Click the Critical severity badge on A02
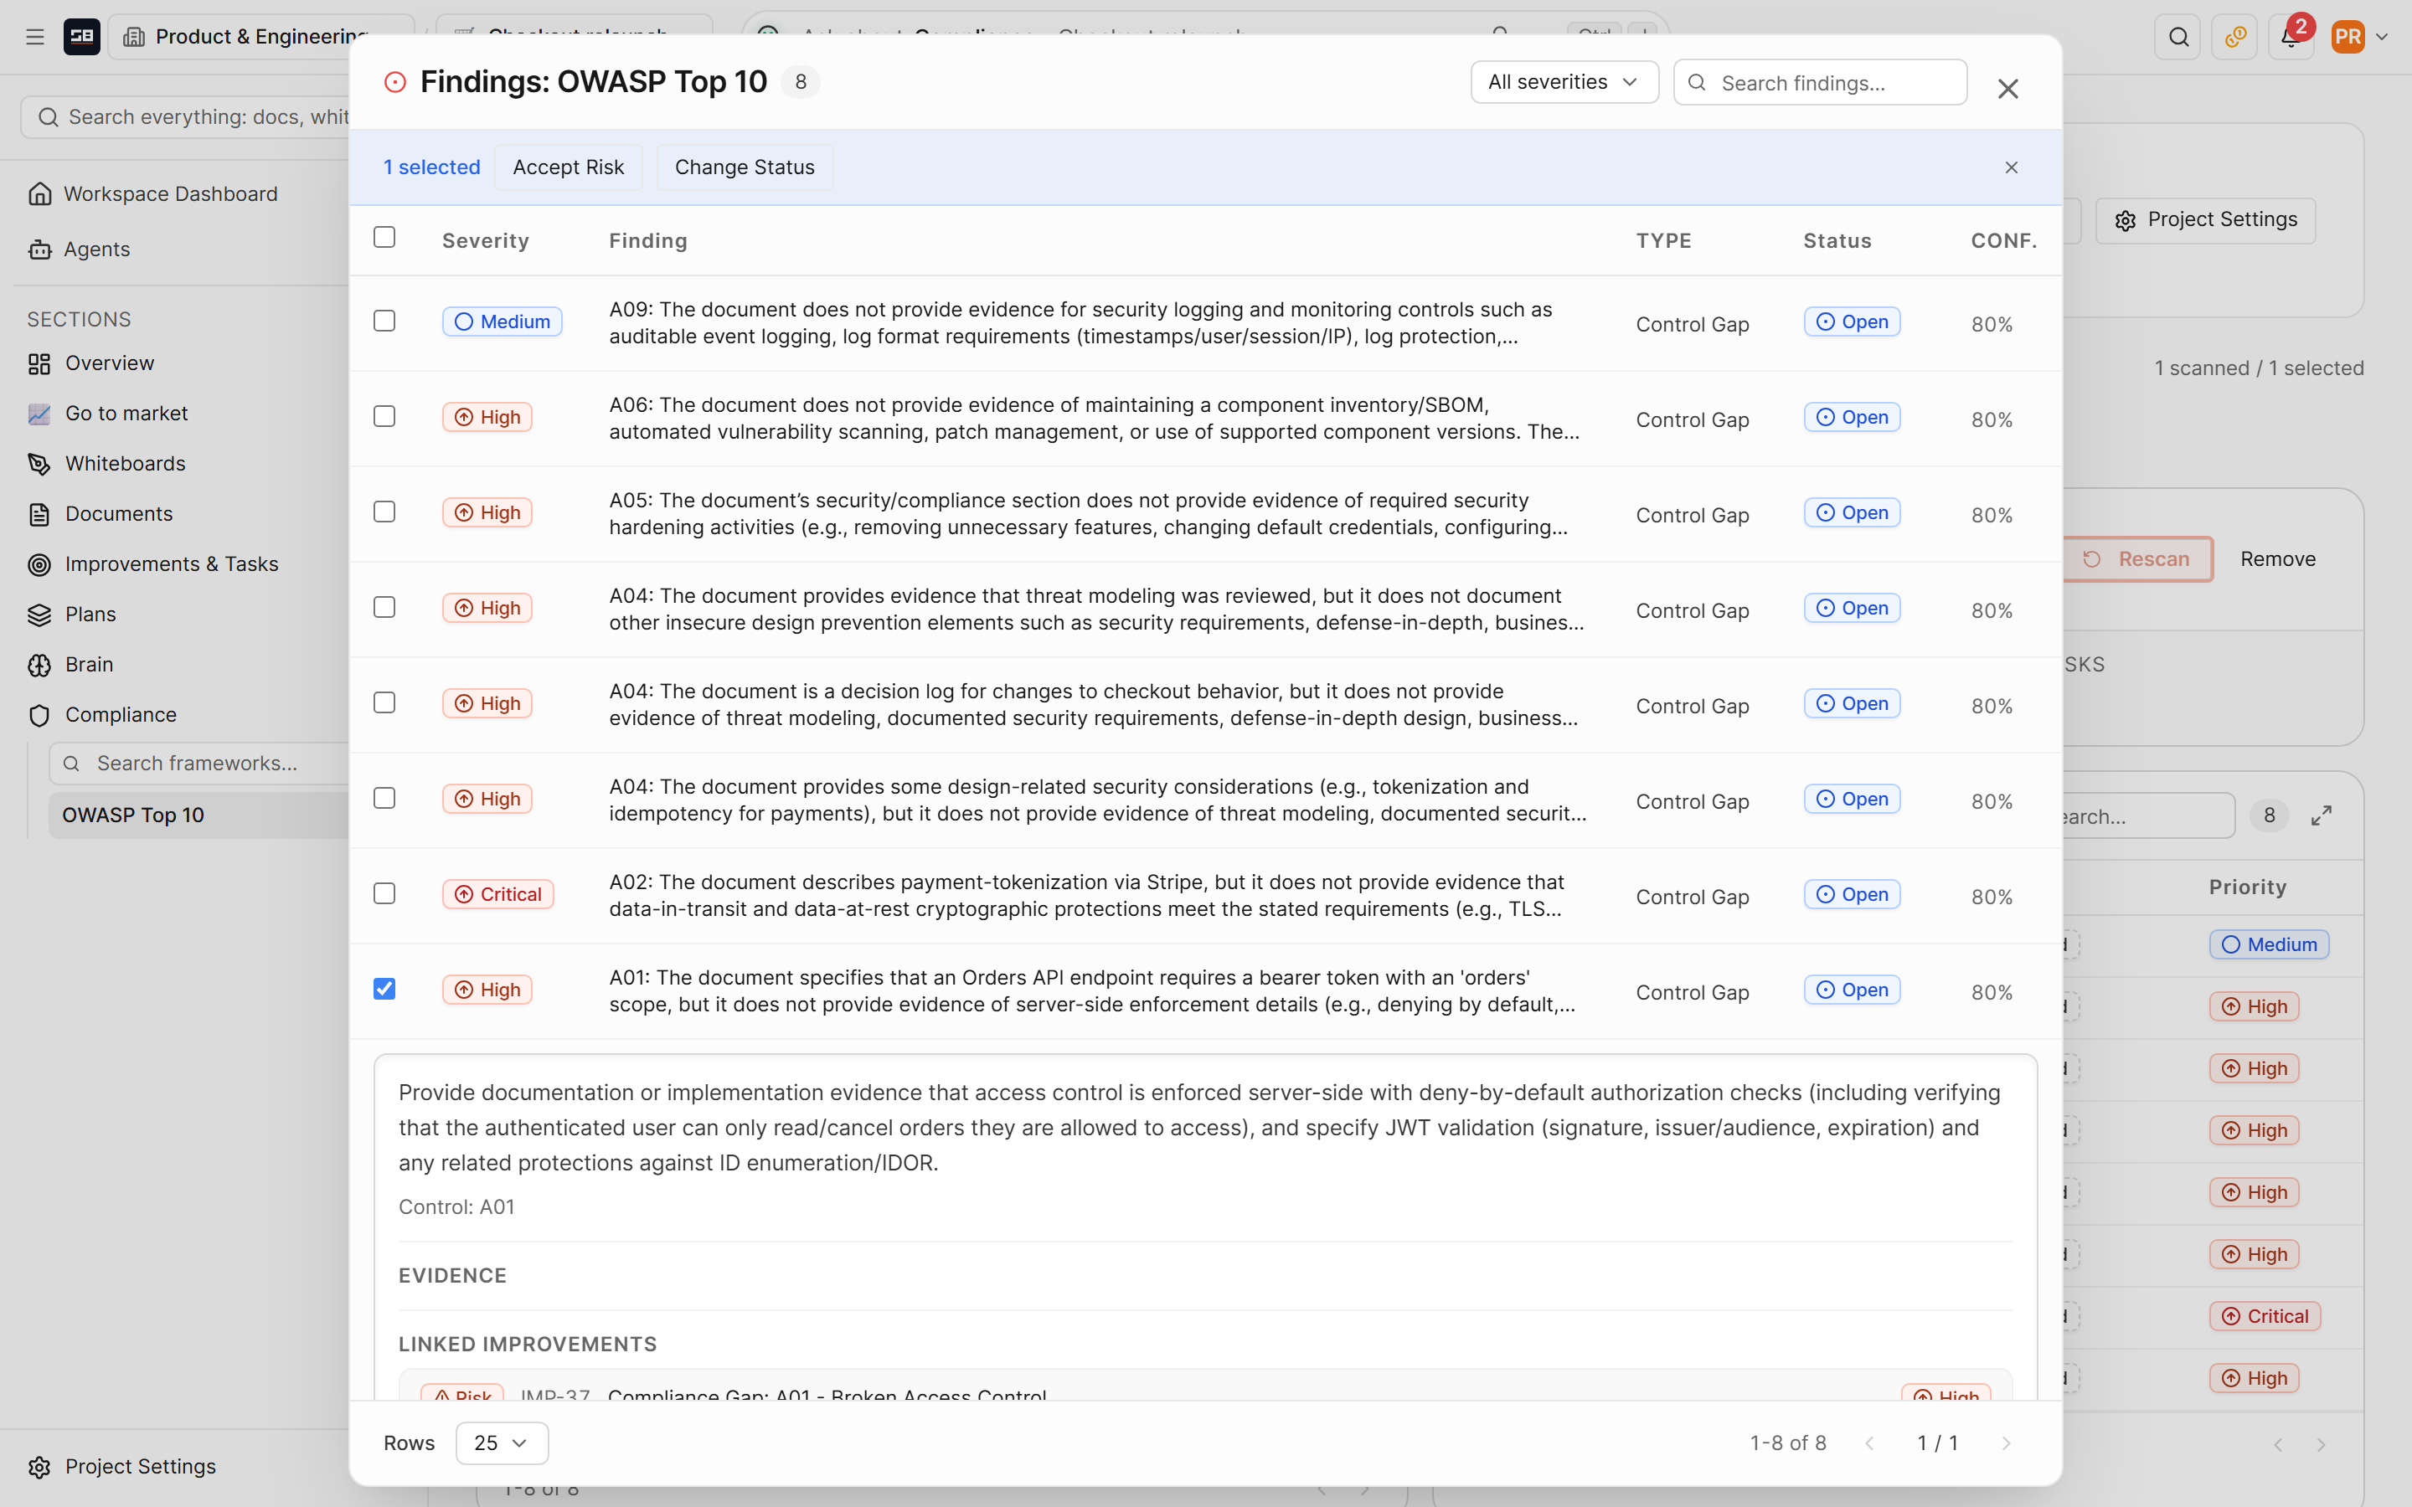 497,894
